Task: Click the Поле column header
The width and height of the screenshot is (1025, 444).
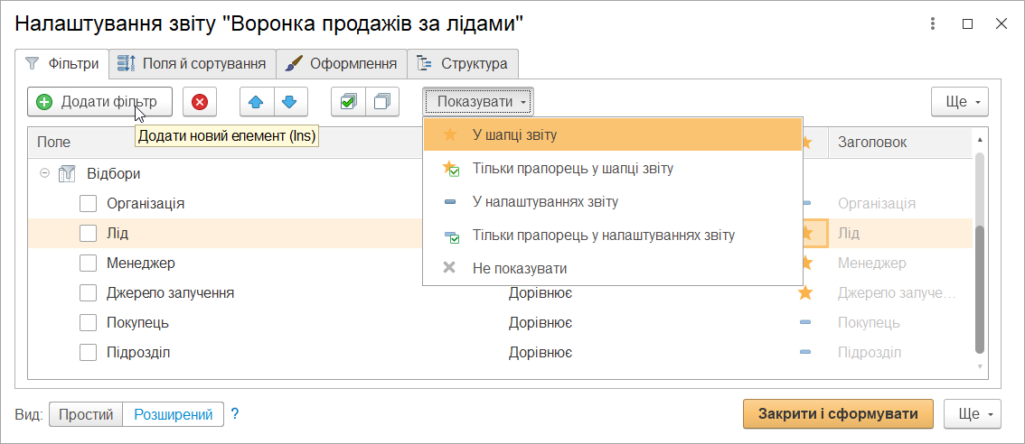Action: click(x=53, y=143)
